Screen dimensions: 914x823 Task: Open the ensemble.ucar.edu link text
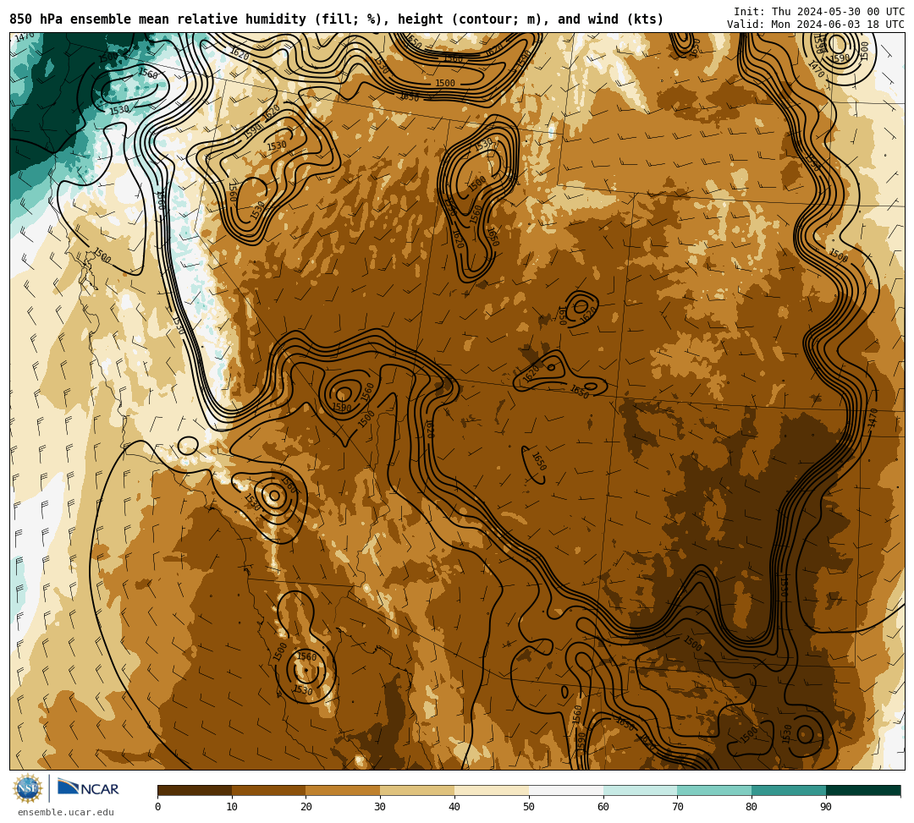click(66, 812)
